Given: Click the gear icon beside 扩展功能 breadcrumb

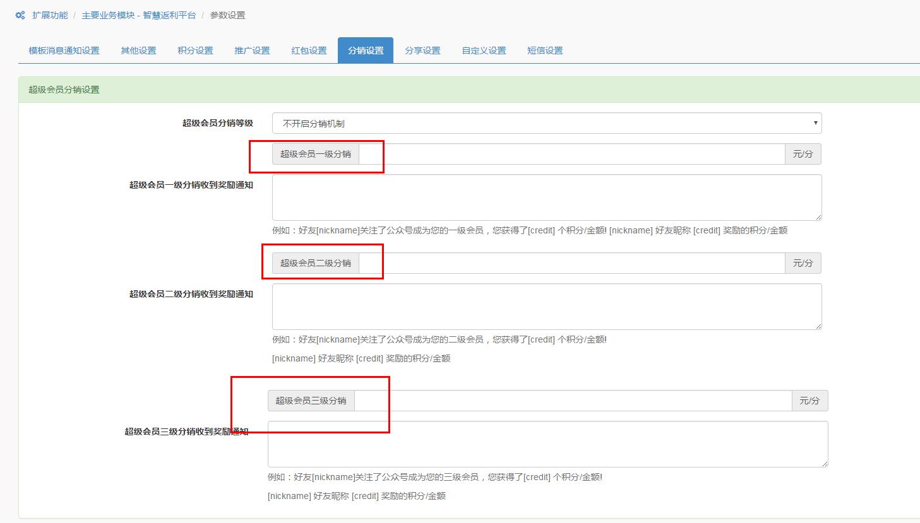Looking at the screenshot, I should (18, 15).
